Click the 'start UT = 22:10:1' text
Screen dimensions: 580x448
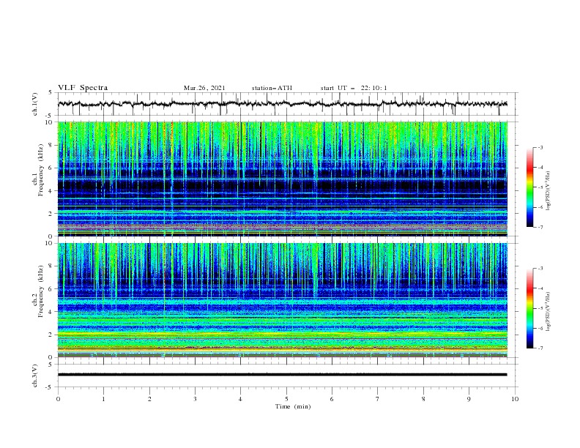354,88
